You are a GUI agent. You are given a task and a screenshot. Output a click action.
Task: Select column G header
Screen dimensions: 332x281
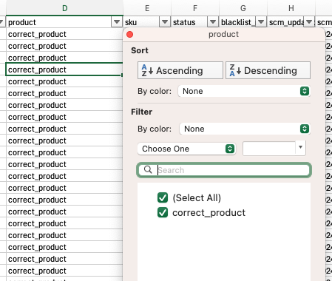[x=243, y=8]
